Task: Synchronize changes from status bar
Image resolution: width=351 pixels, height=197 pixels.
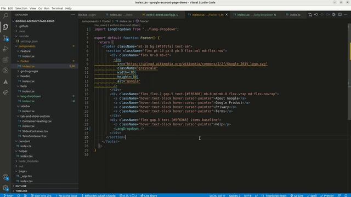Action: [19, 195]
